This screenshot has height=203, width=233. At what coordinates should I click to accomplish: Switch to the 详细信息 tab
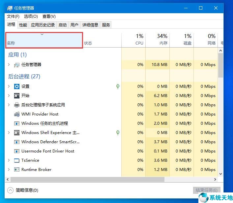coord(90,25)
